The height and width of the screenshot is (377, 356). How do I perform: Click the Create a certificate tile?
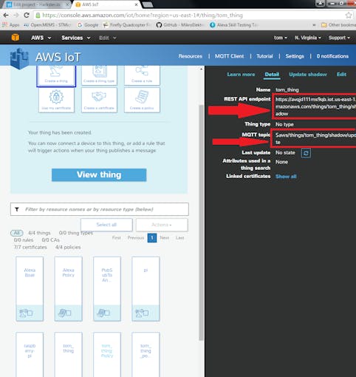pos(99,100)
